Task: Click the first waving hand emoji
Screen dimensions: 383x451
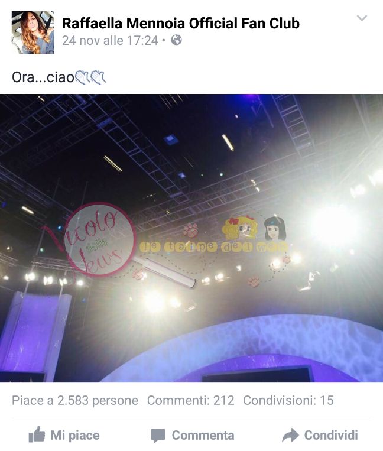Action: 82,77
